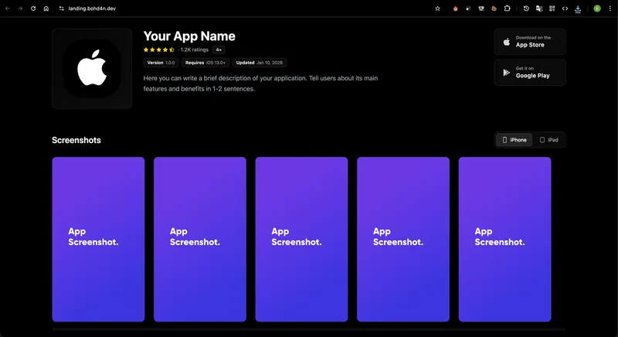Click the bookmark star icon
The width and height of the screenshot is (618, 337).
(x=437, y=9)
